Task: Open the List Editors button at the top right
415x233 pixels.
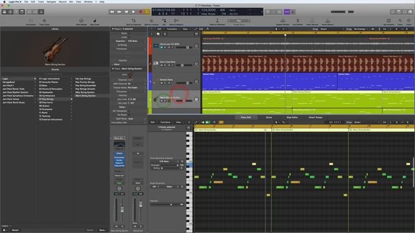Action: [393, 12]
